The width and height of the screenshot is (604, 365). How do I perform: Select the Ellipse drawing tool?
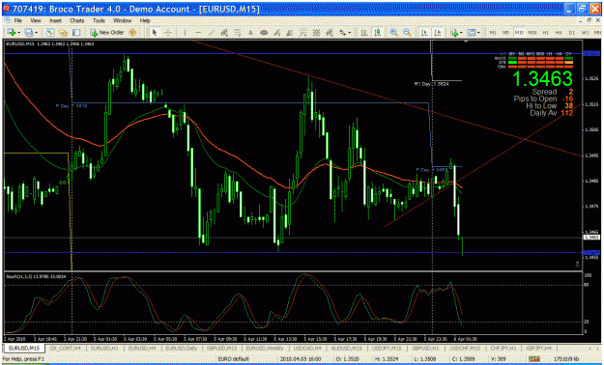pos(264,33)
